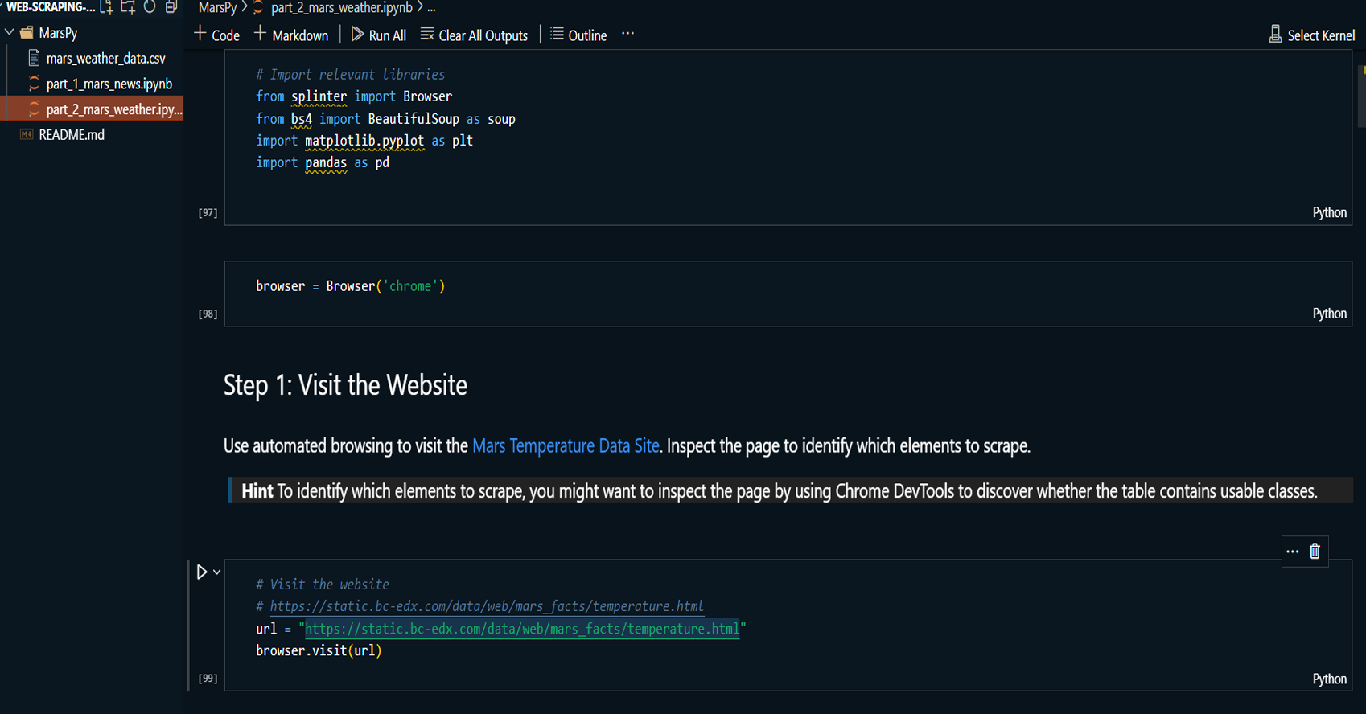This screenshot has height=714, width=1366.
Task: Collapse all folders in explorer
Action: point(171,7)
